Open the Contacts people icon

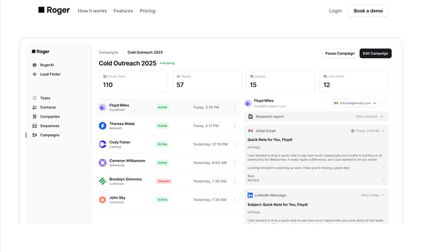coord(34,107)
